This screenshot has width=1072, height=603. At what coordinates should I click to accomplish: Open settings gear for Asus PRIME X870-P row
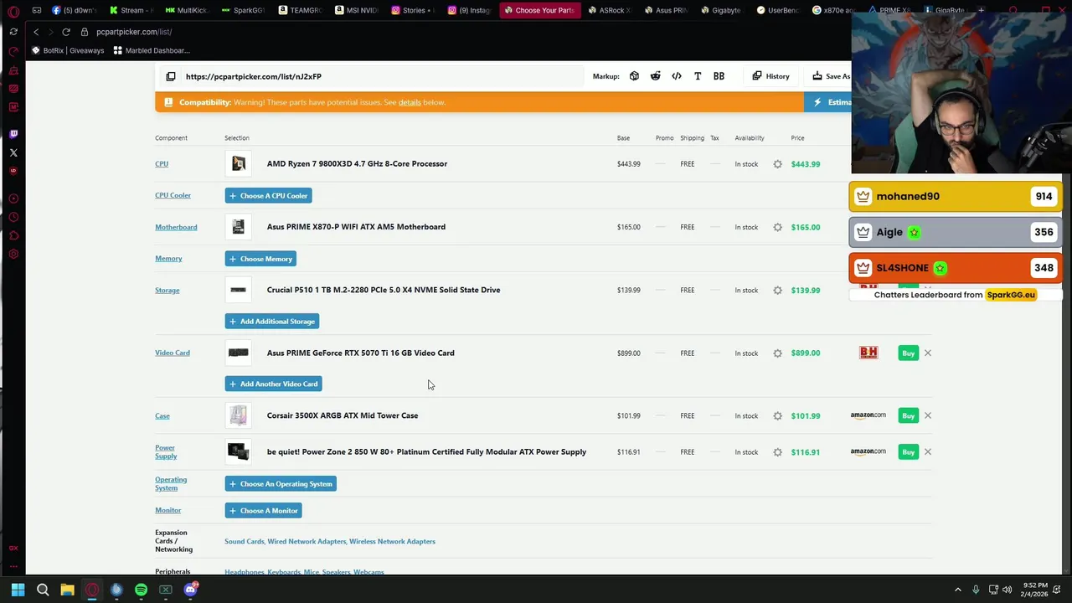(x=778, y=227)
